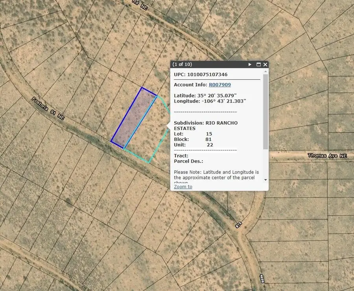
Task: Click the Lot 15 value
Action: (x=209, y=134)
